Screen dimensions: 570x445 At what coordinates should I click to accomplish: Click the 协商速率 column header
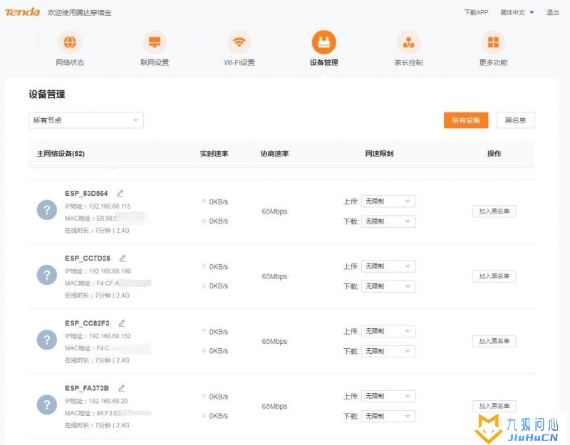point(274,154)
